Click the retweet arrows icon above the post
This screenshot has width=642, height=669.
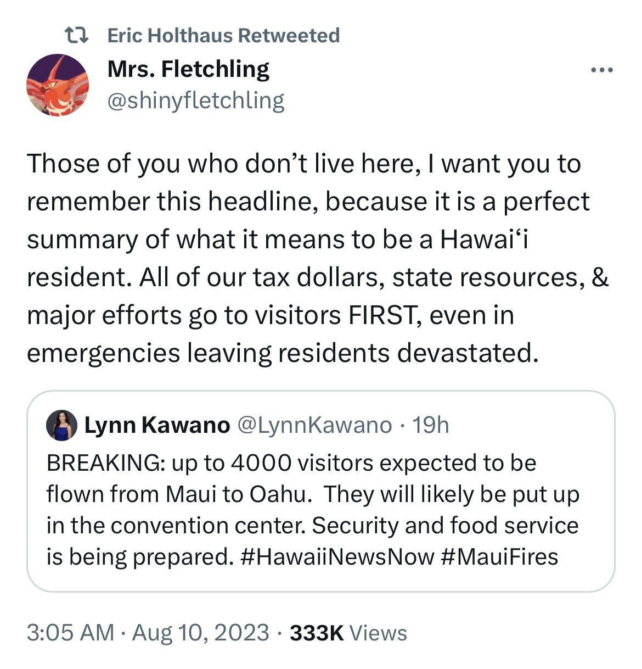tap(76, 36)
